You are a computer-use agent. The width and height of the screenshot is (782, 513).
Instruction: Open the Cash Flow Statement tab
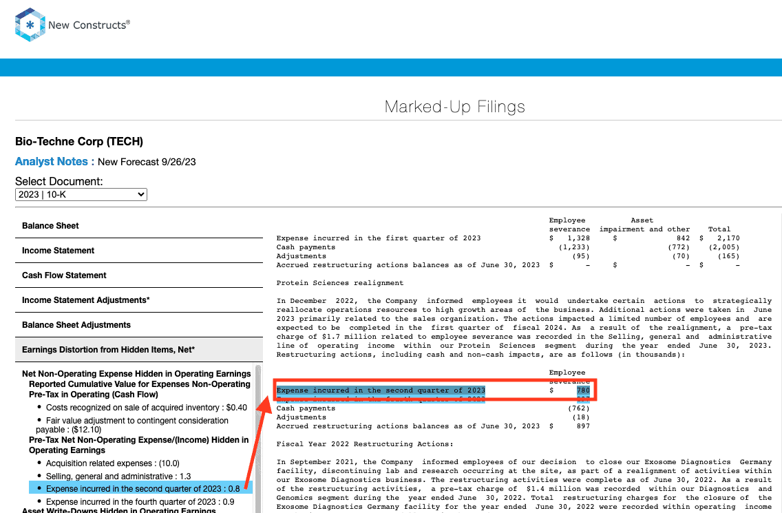click(x=139, y=275)
